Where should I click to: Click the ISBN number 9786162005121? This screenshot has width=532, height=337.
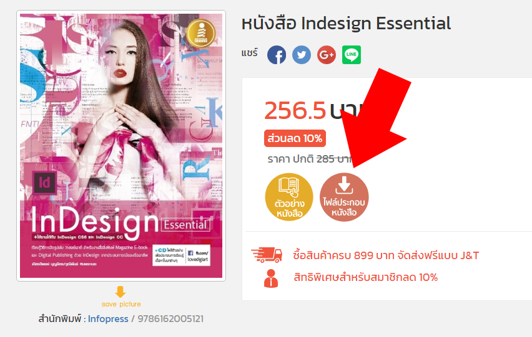170,319
